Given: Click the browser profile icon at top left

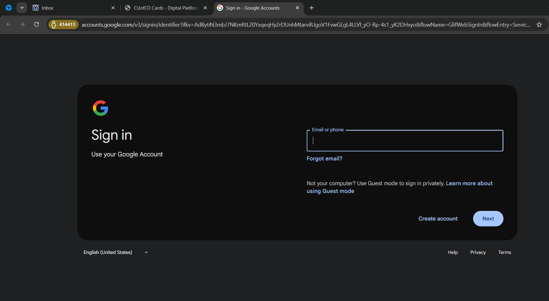Looking at the screenshot, I should 9,8.
